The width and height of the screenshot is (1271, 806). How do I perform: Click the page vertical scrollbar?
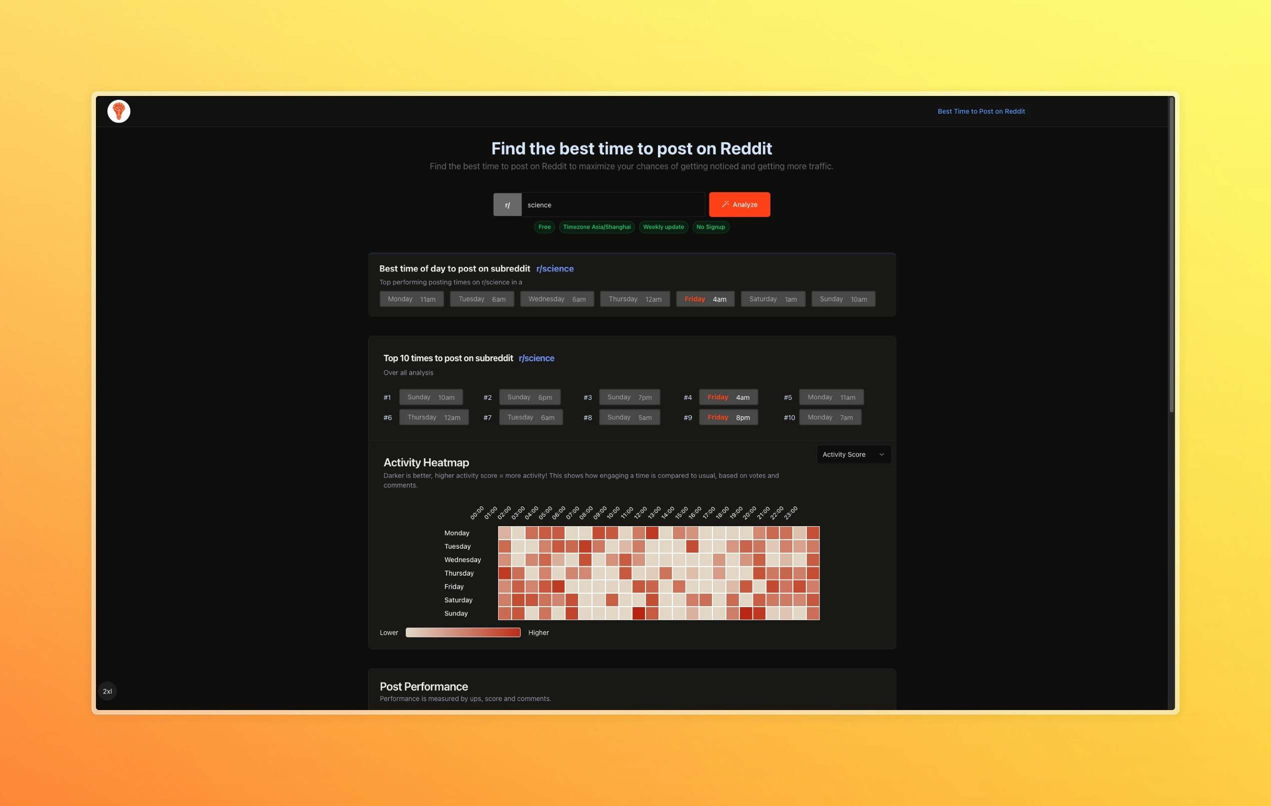tap(1171, 255)
